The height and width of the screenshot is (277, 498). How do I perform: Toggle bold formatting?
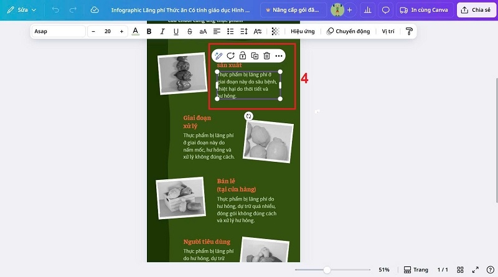(x=149, y=31)
